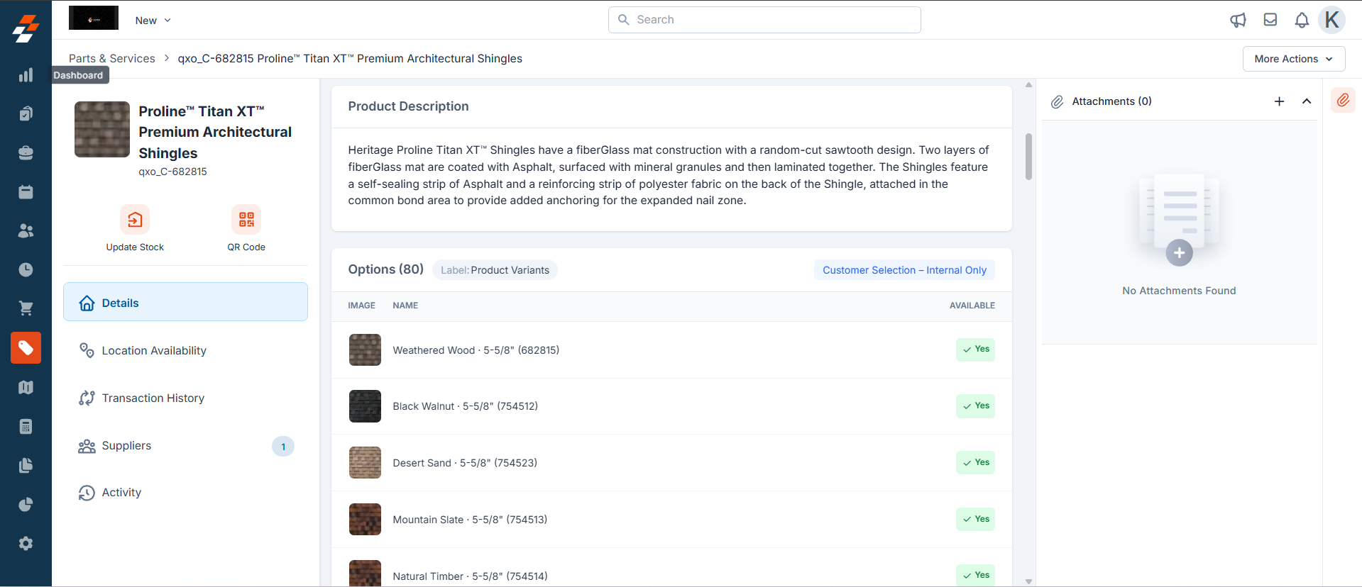Click the company logo at top-left header
Screen dimensions: 1362x587
click(x=94, y=18)
